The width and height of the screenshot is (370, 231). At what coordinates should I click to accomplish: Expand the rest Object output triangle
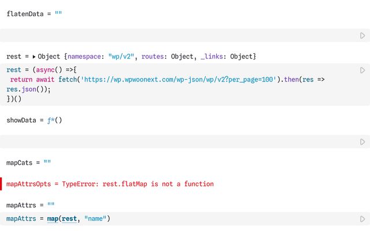[34, 57]
